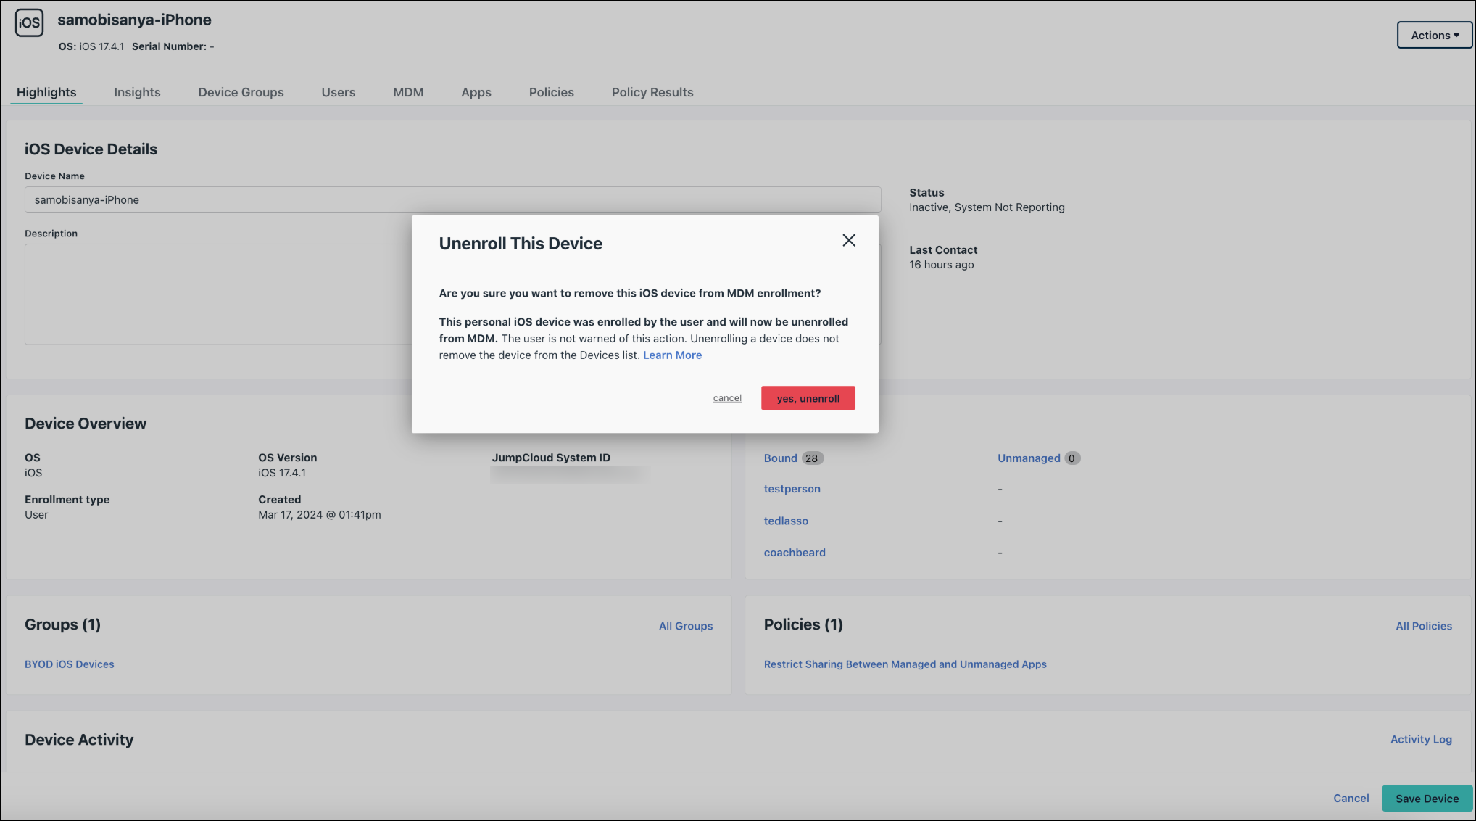The image size is (1476, 821).
Task: Cancel the unenroll action
Action: (x=726, y=397)
